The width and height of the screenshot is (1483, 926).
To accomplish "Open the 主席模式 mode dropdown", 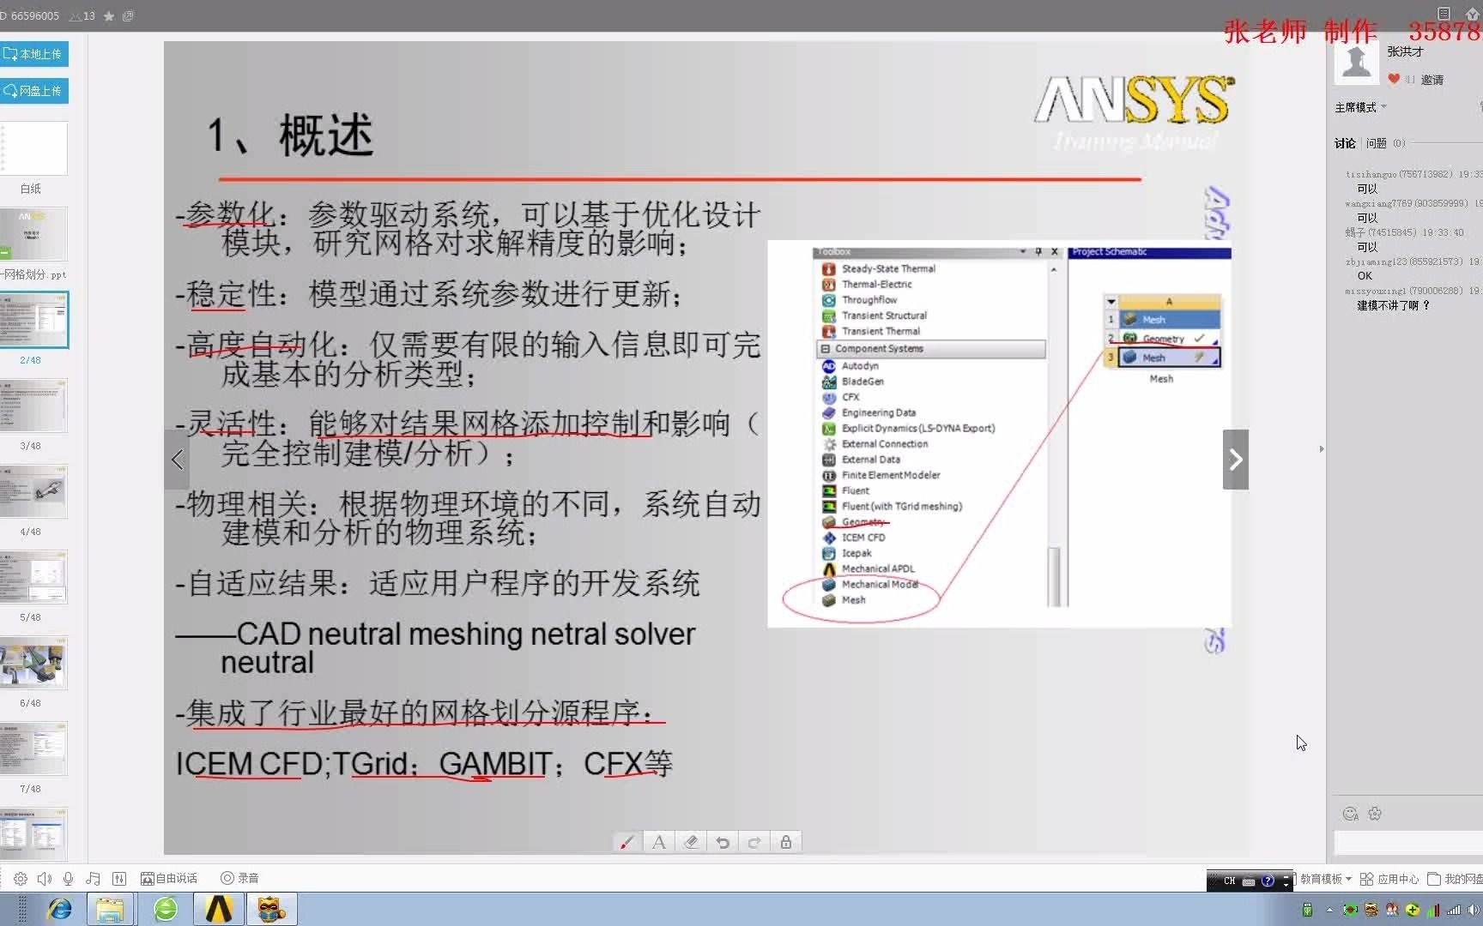I will 1360,107.
